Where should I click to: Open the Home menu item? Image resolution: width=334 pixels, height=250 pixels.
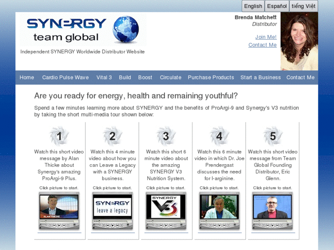(x=27, y=78)
